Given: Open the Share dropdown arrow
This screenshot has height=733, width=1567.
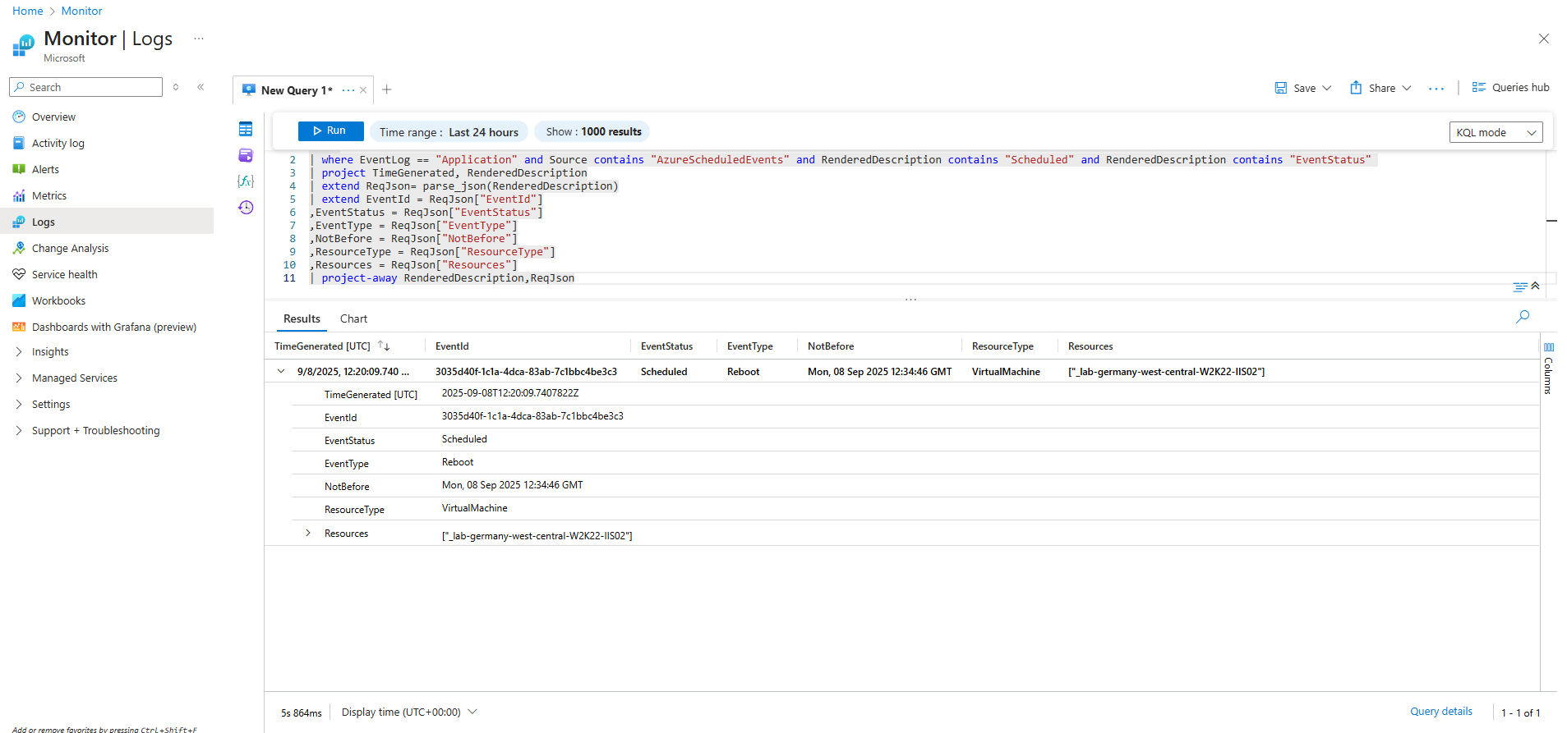Looking at the screenshot, I should click(x=1407, y=88).
